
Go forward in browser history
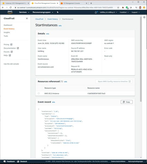tap(7, 8)
